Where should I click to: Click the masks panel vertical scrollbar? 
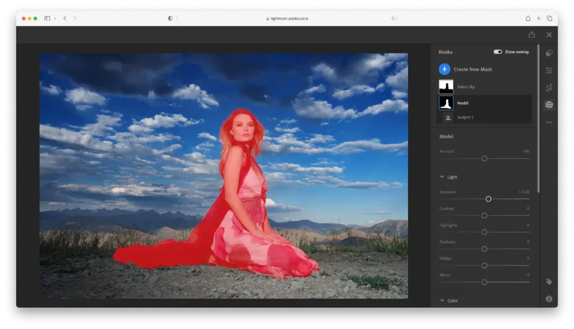[x=538, y=118]
